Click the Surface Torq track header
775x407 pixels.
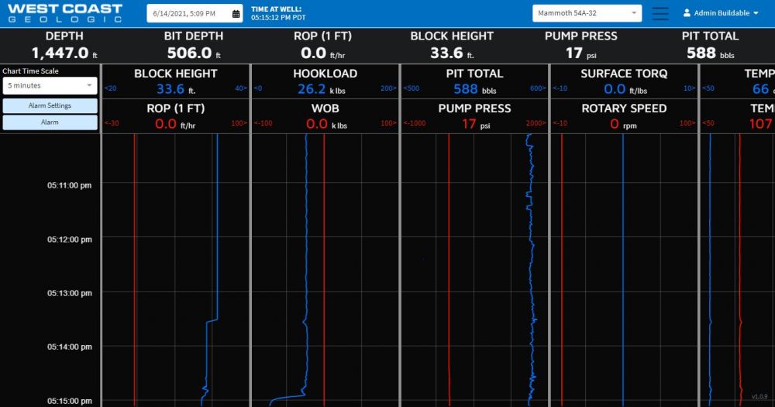click(x=624, y=74)
